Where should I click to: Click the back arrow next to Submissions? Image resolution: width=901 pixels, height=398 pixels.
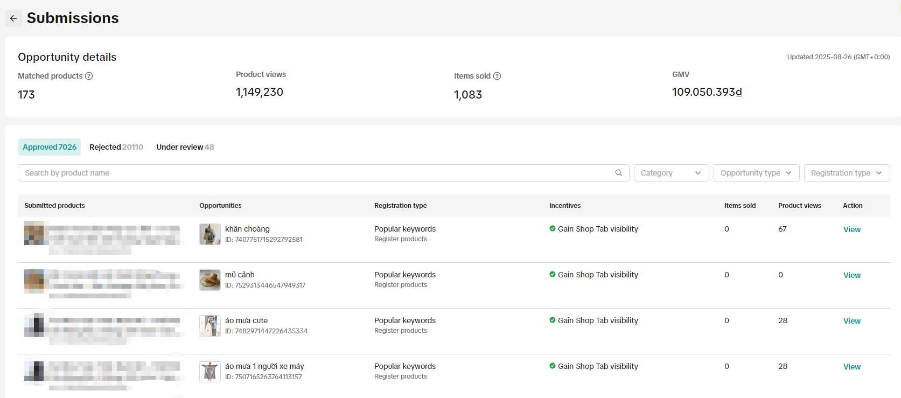pyautogui.click(x=13, y=18)
